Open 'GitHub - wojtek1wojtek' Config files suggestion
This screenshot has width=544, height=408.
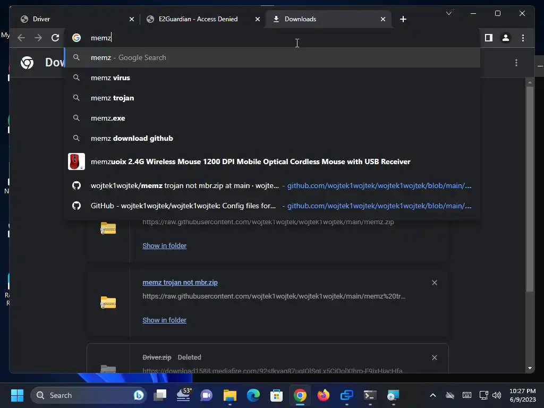272,206
